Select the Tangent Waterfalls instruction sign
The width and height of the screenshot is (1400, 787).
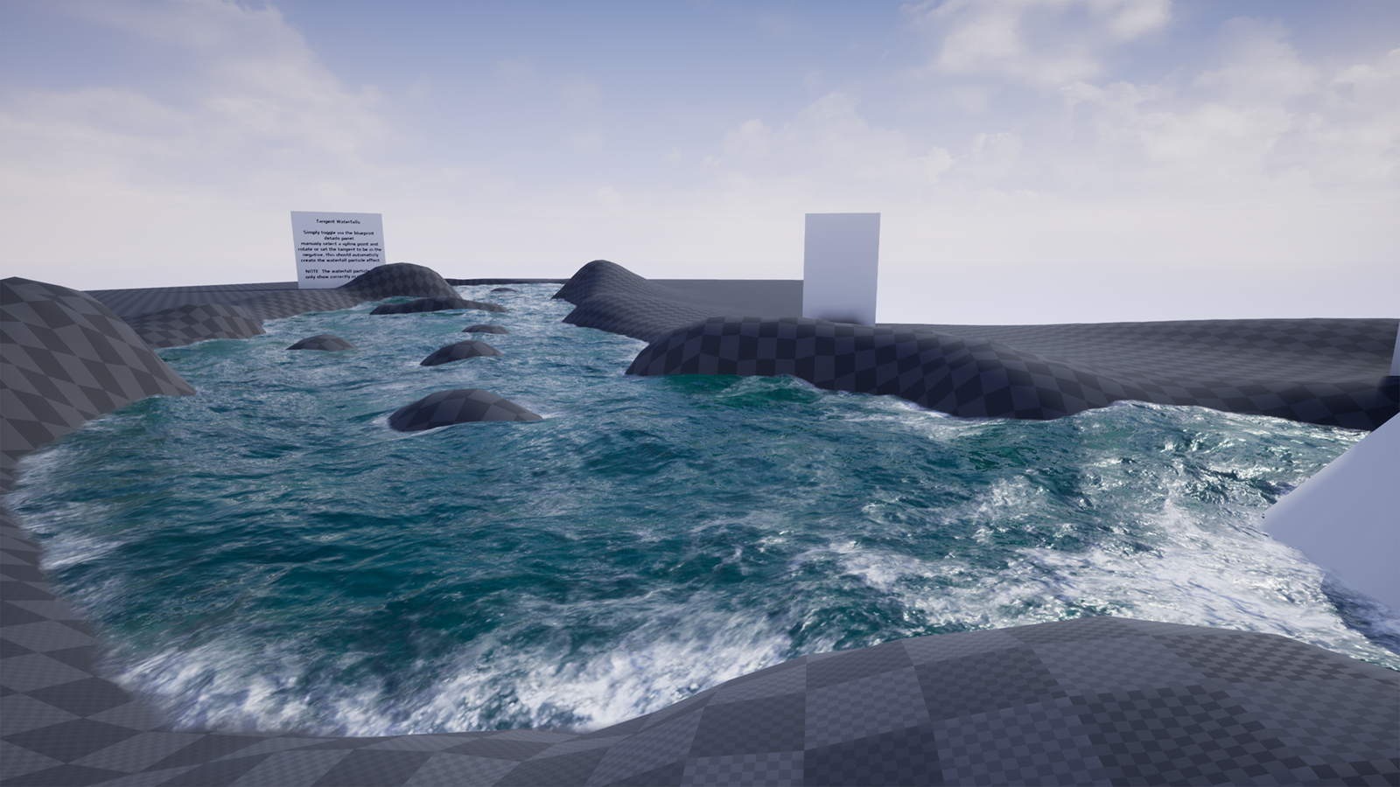pyautogui.click(x=339, y=243)
